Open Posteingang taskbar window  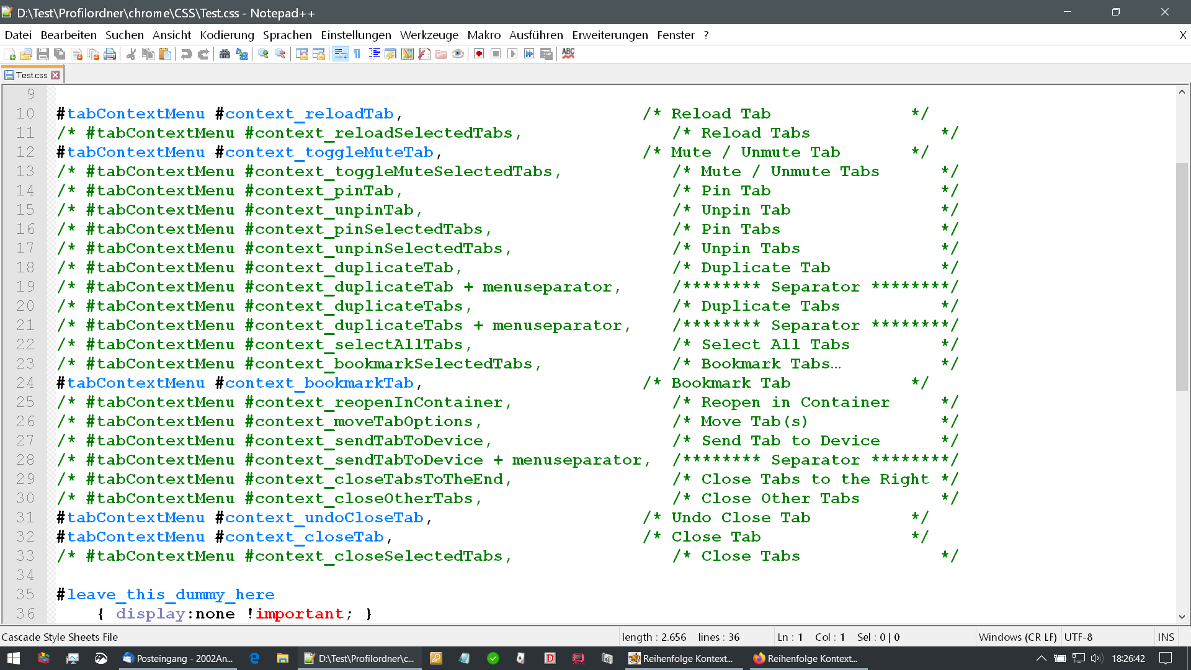pos(178,658)
